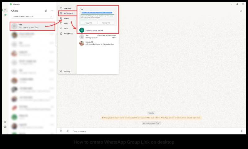Select the highlighted group invite link text
The width and height of the screenshot is (248, 149).
[97, 12]
